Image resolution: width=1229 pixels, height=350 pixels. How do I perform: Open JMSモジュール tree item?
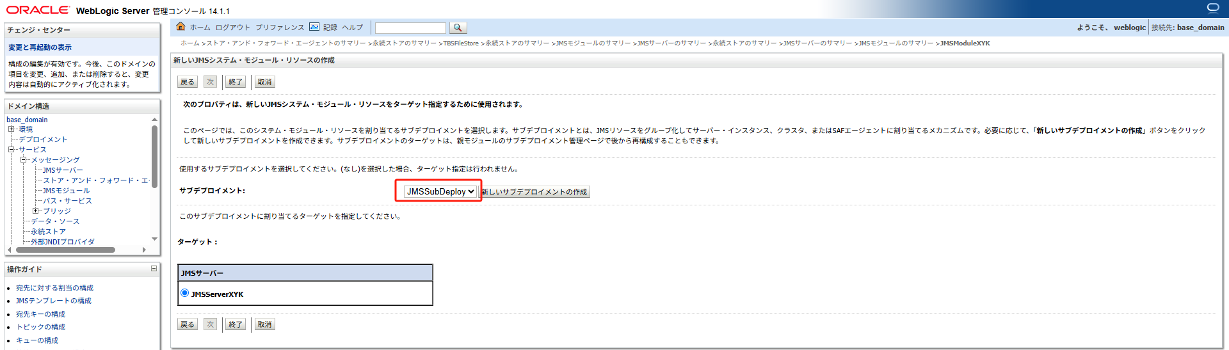coord(66,191)
